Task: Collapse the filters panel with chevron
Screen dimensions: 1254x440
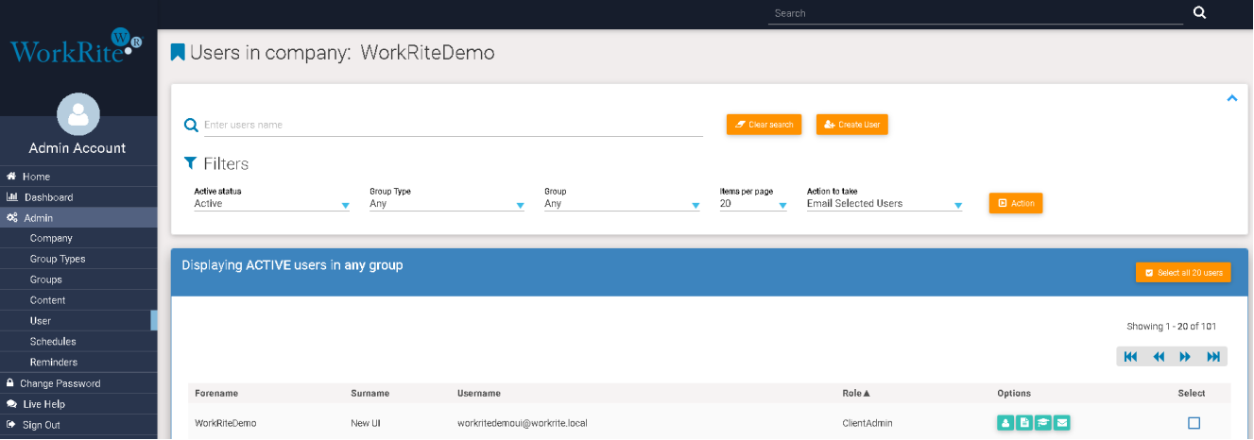Action: [x=1231, y=98]
